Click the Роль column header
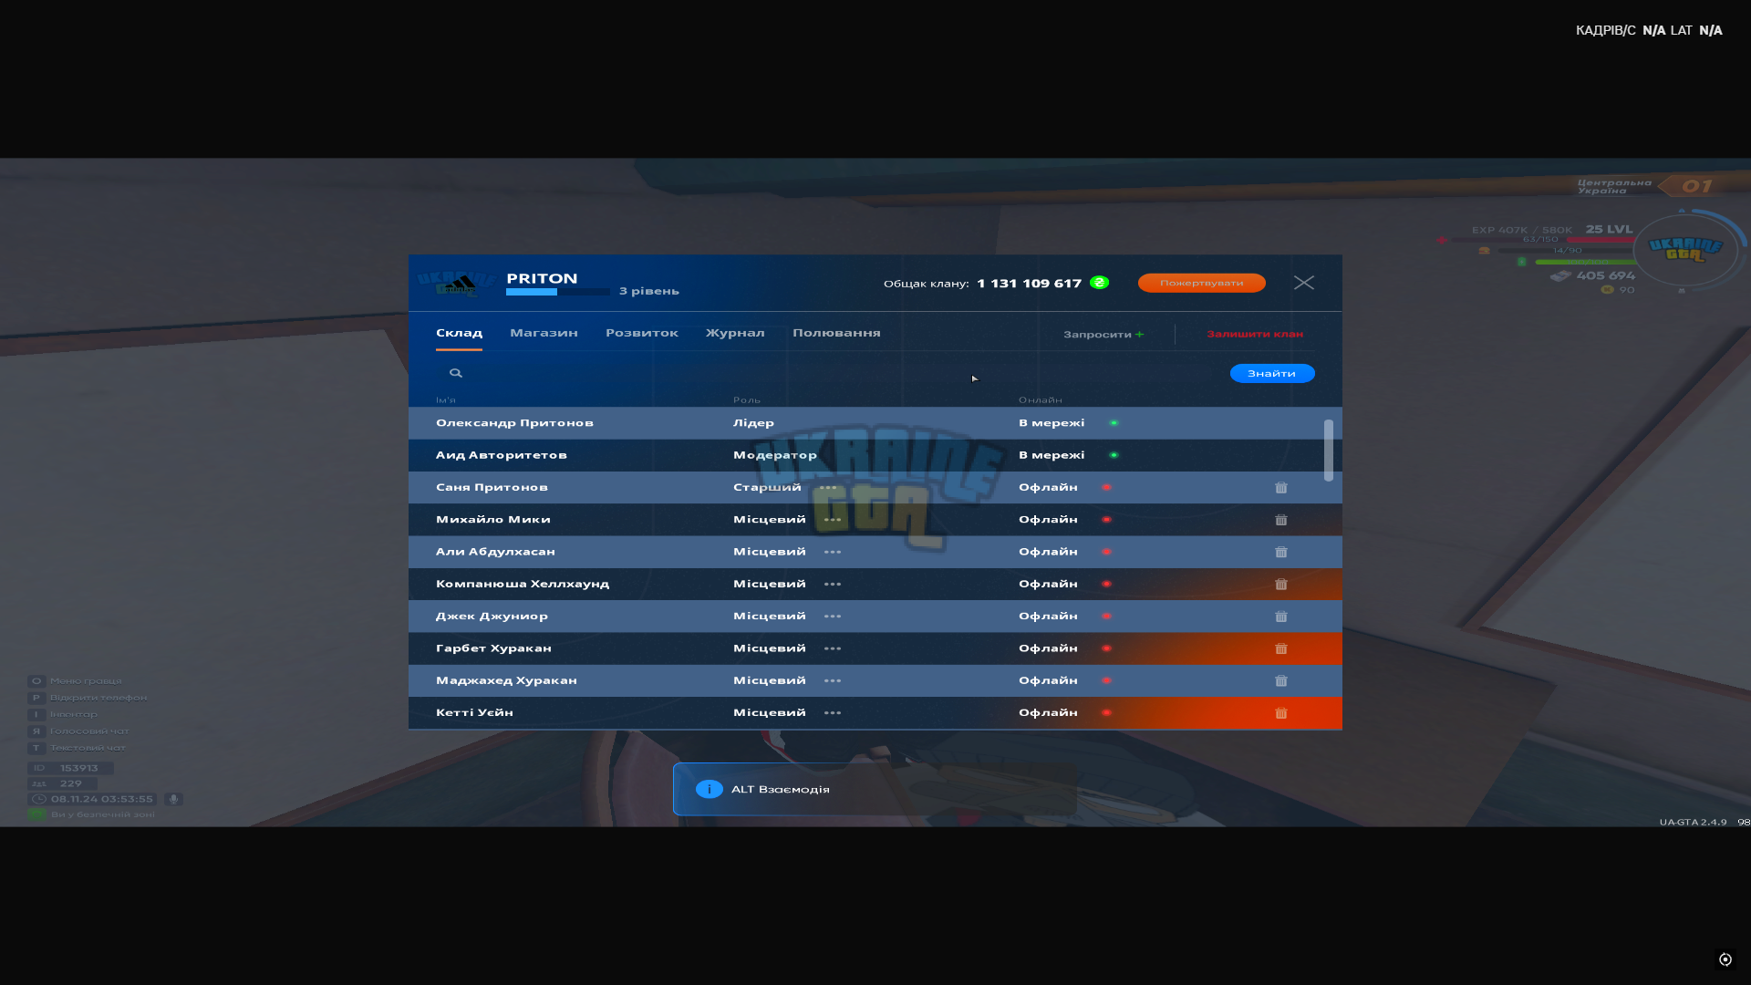 747,400
